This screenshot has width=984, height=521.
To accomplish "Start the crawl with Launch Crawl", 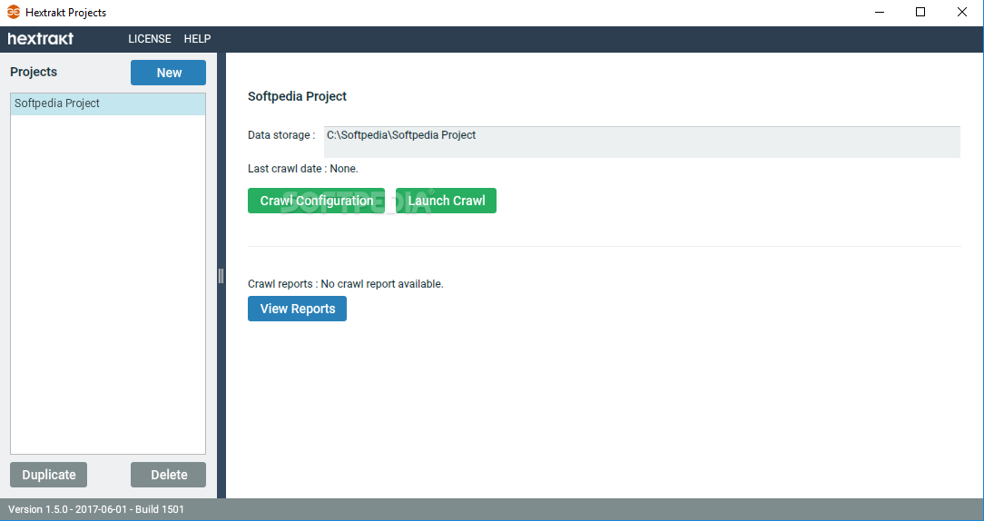I will 447,201.
